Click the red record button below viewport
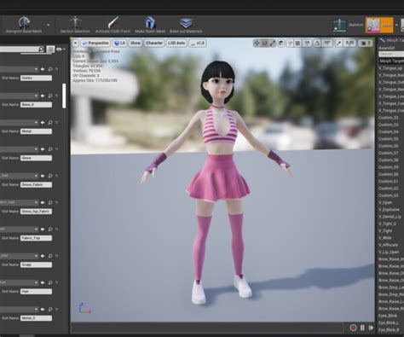Image resolution: width=404 pixels, height=337 pixels. (x=353, y=328)
